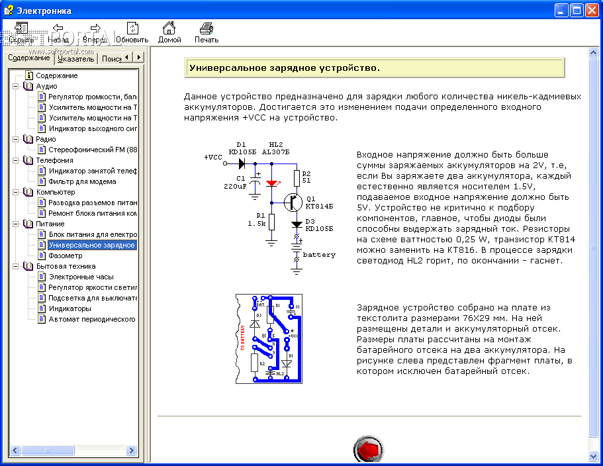Select the Индикаторы topic
The image size is (603, 466).
point(70,308)
